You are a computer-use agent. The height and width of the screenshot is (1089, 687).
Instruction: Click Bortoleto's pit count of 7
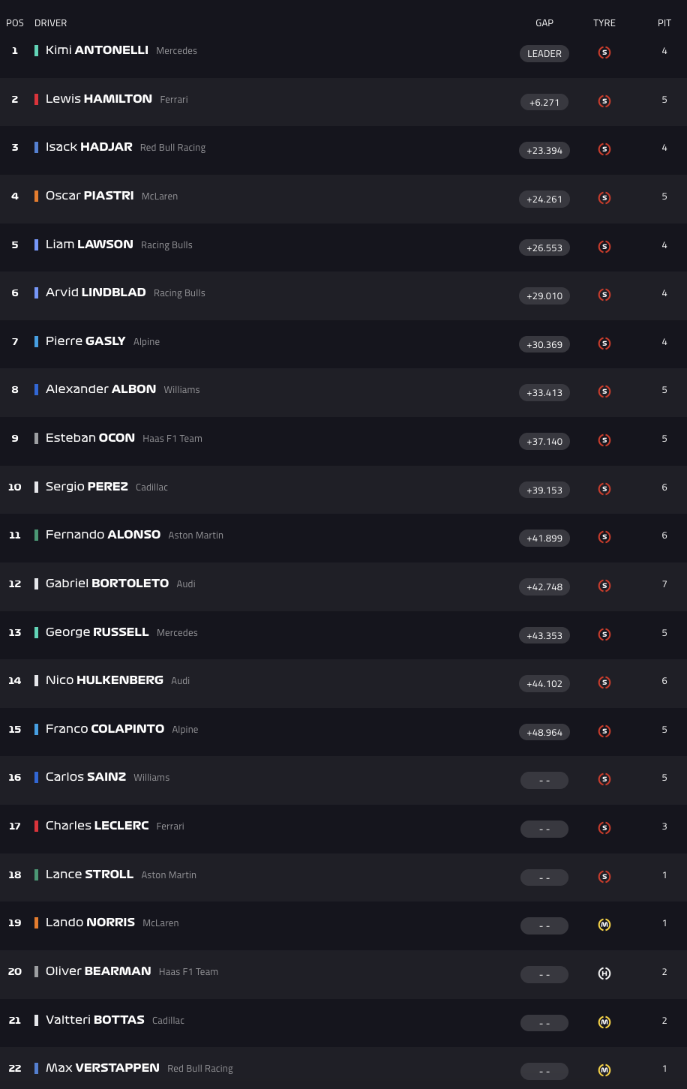[664, 583]
